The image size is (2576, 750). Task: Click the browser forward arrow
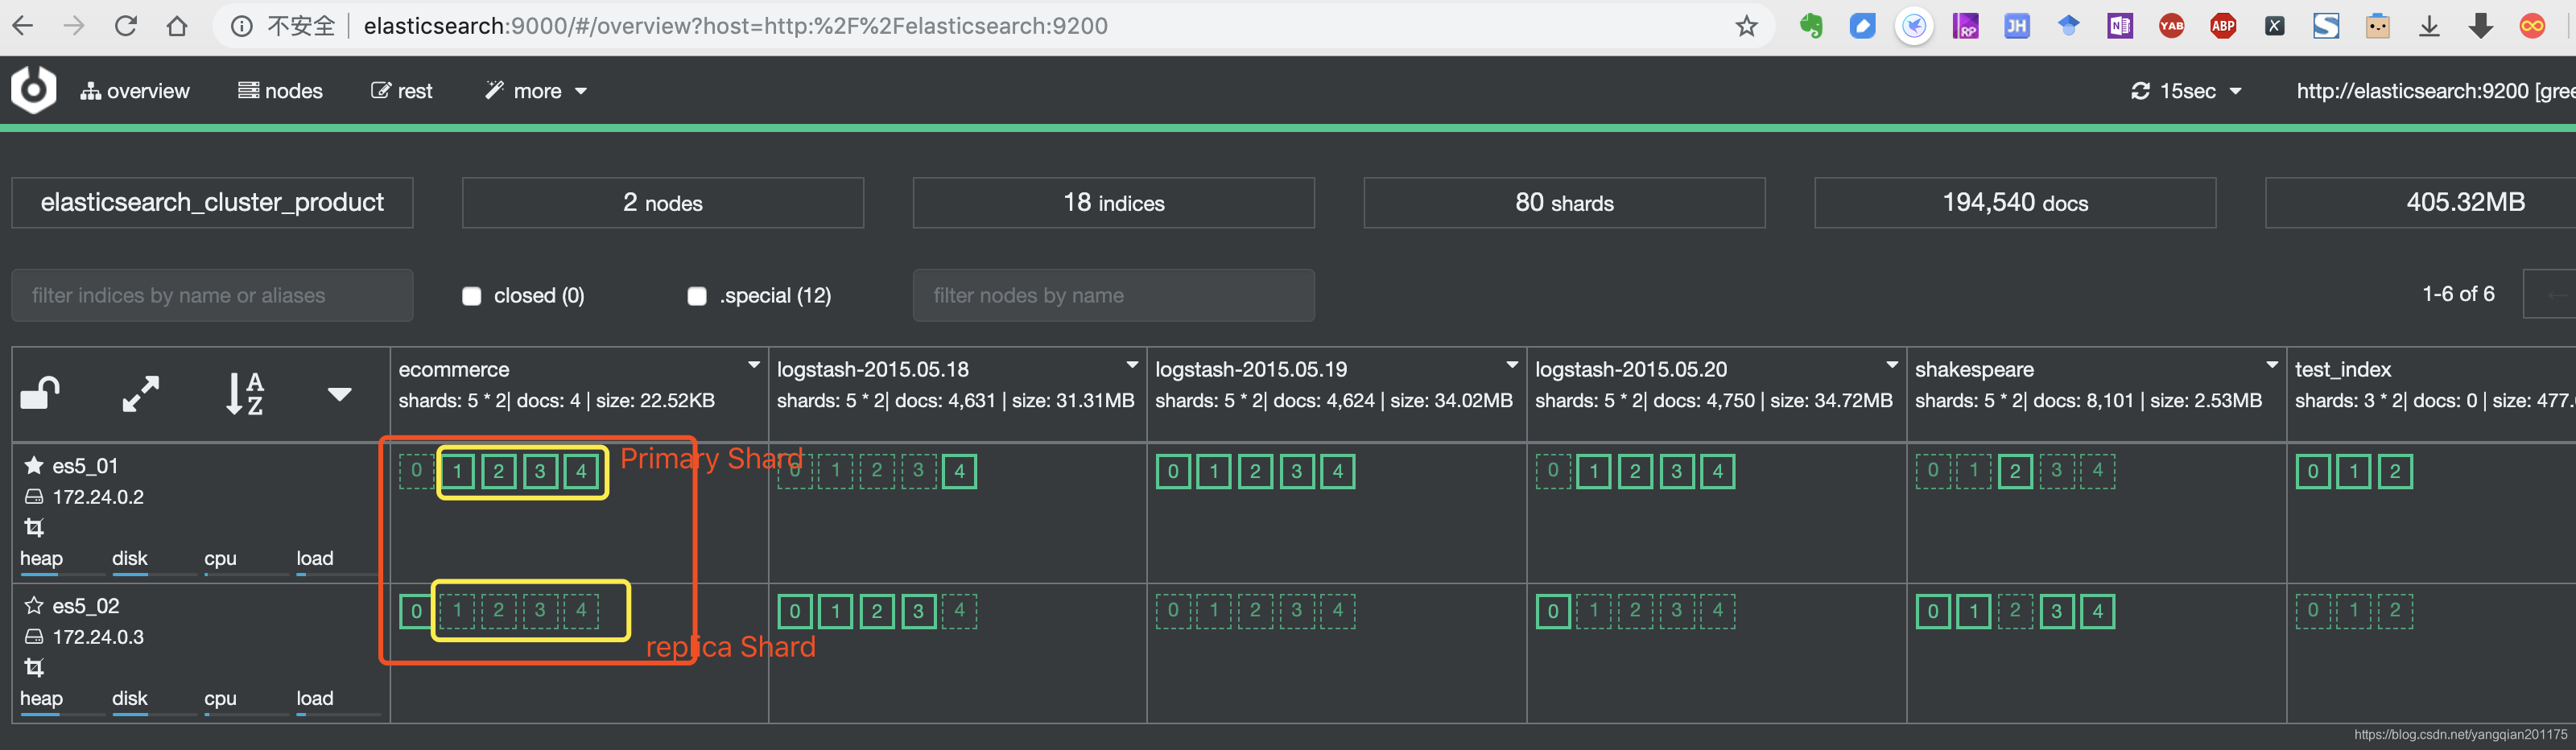[74, 26]
